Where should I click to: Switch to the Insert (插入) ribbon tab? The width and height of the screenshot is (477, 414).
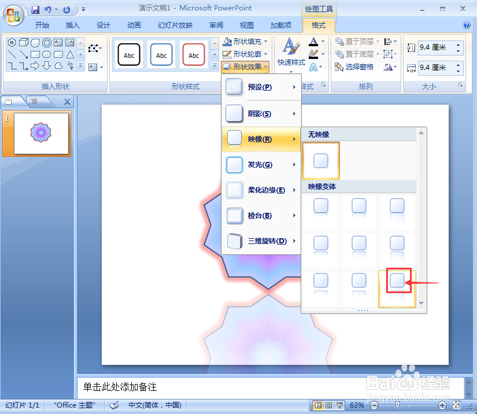pyautogui.click(x=72, y=25)
